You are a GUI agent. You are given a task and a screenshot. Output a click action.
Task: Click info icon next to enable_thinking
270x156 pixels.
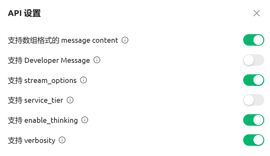pos(85,120)
